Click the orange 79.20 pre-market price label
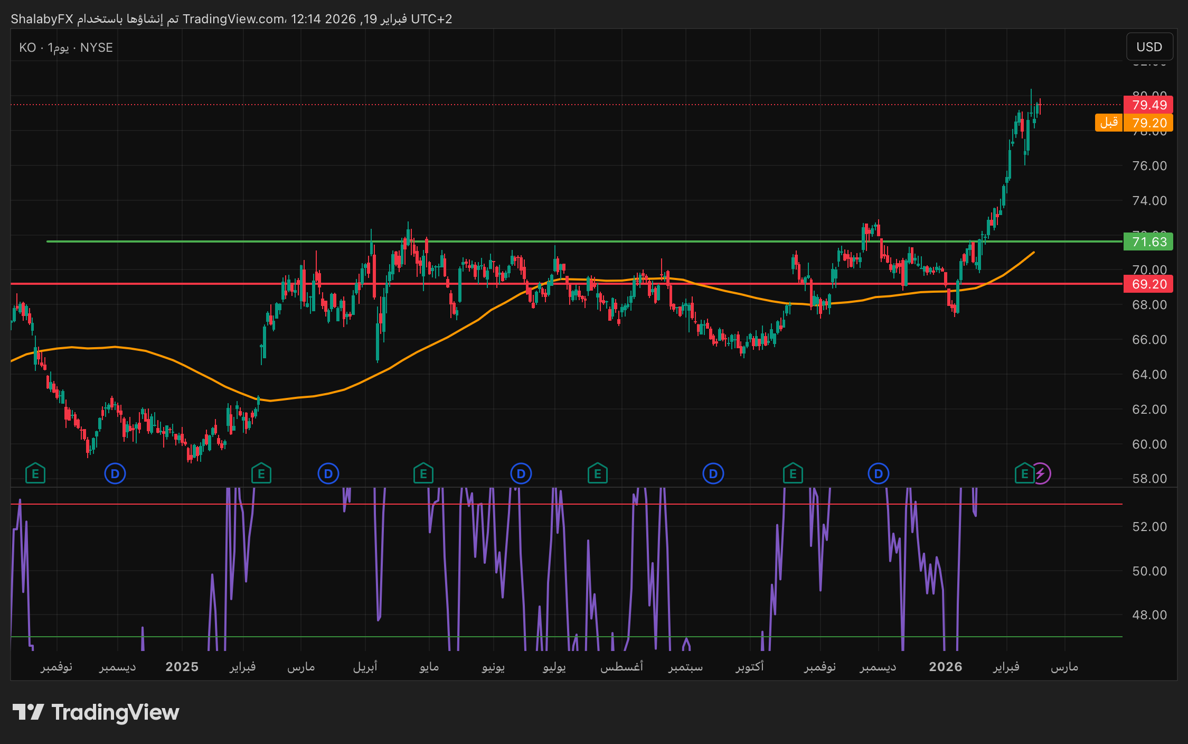Image resolution: width=1188 pixels, height=744 pixels. pos(1148,123)
